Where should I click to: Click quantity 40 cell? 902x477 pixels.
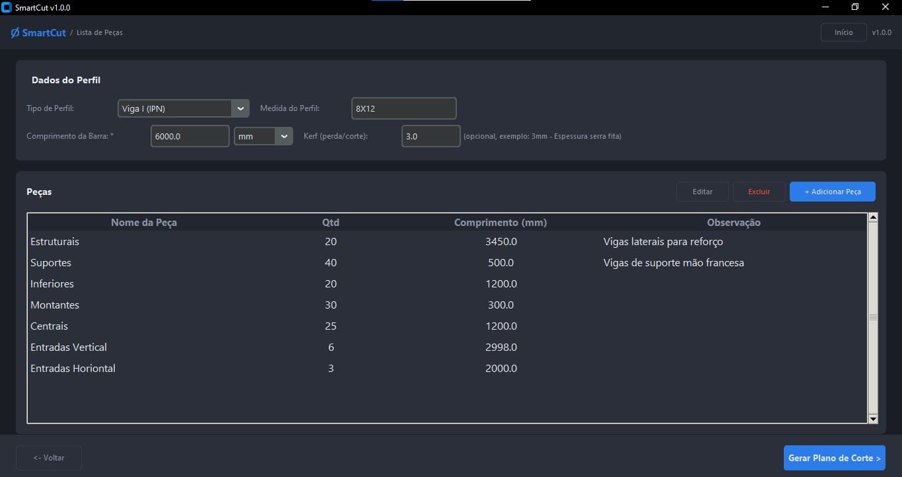coord(331,263)
